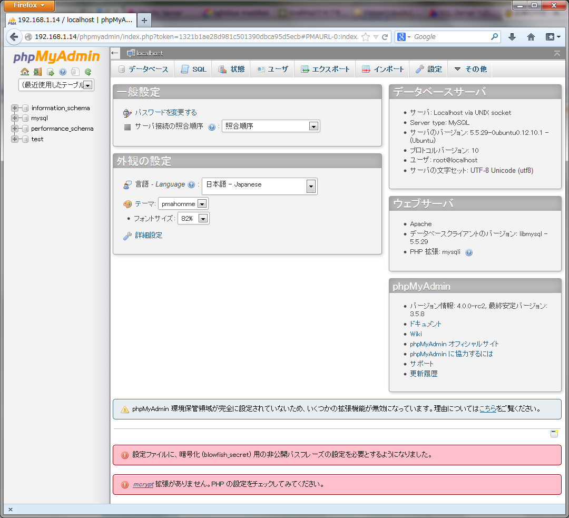Open the 状態 (Status) tab
The width and height of the screenshot is (569, 518).
[x=231, y=69]
